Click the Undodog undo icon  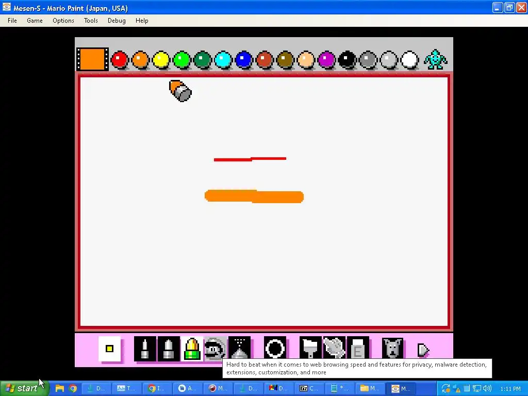[392, 348]
